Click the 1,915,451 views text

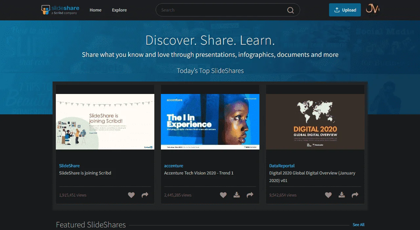coord(73,195)
